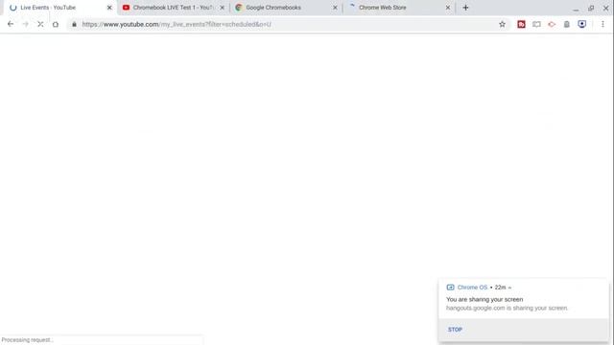Image resolution: width=614 pixels, height=345 pixels.
Task: Minimize the Chrome window
Action: tap(576, 9)
